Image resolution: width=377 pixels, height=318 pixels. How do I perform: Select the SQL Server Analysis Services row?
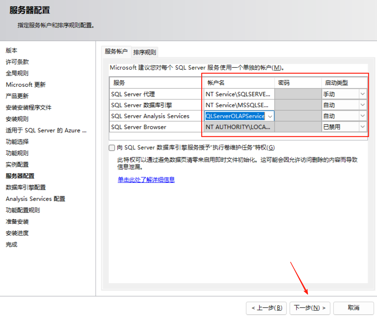156,116
